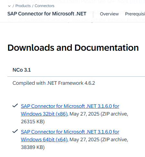Open the Products breadcrumb link
The height and width of the screenshot is (157, 145).
click(x=23, y=6)
